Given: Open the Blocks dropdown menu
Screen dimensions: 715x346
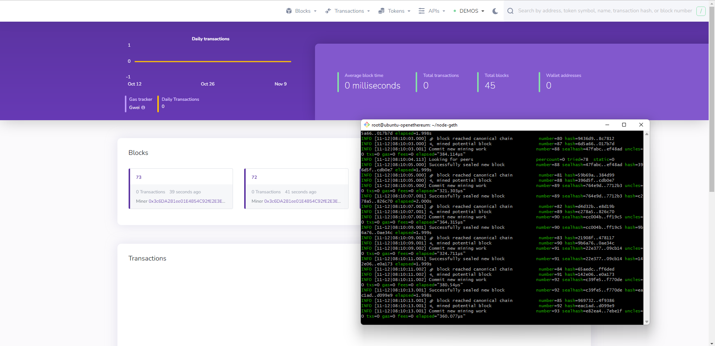Looking at the screenshot, I should pyautogui.click(x=303, y=11).
